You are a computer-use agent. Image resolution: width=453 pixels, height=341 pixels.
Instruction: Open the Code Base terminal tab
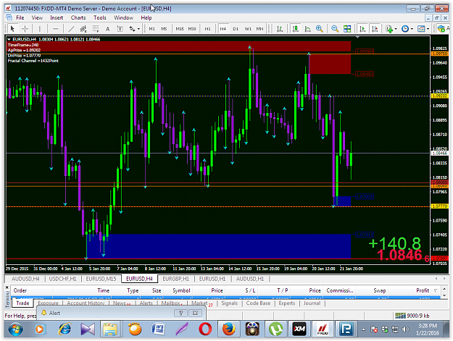click(x=258, y=303)
